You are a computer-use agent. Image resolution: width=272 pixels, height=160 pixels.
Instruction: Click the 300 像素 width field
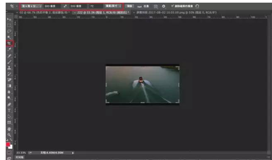pyautogui.click(x=51, y=6)
